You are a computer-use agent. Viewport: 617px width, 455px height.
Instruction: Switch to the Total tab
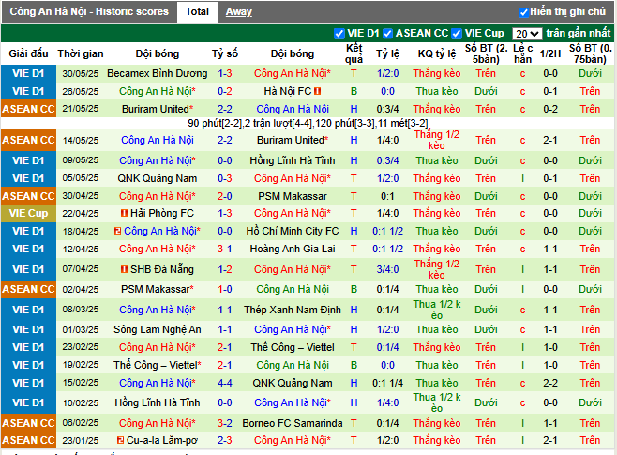197,12
